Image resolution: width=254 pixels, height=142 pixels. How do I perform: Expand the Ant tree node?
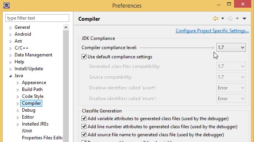point(10,41)
